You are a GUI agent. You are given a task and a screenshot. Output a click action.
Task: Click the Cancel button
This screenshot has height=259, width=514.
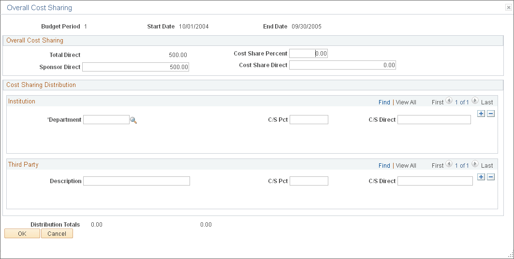57,233
